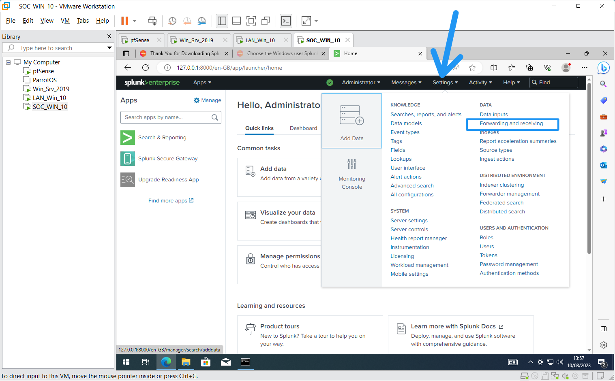Viewport: 615px width, 381px height.
Task: Select ParrotOS in the library tree
Action: pos(45,80)
